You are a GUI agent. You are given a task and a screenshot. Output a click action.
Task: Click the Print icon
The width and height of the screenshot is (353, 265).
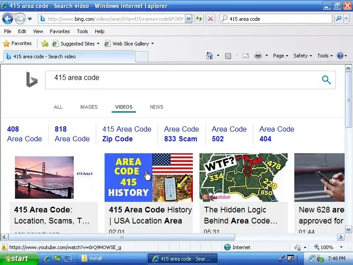coord(258,56)
